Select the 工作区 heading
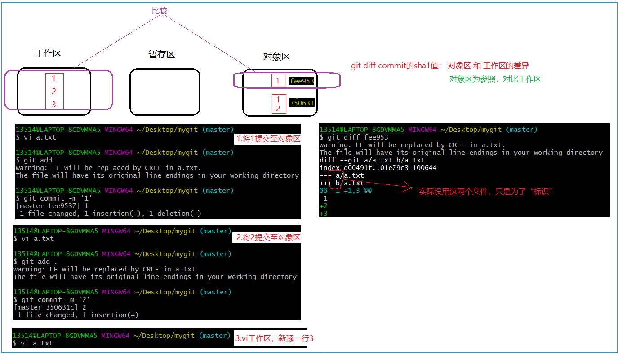The image size is (622, 354). (x=48, y=54)
